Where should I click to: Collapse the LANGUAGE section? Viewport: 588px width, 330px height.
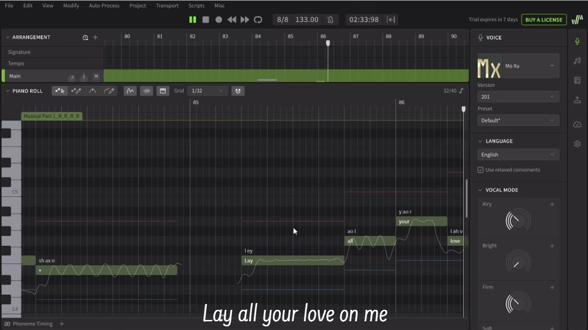(x=481, y=141)
